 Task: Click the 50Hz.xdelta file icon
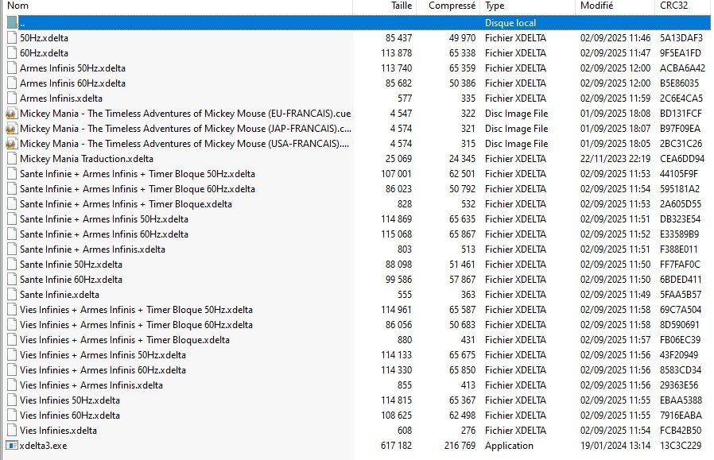pyautogui.click(x=11, y=38)
